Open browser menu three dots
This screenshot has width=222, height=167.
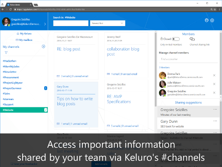219,10
